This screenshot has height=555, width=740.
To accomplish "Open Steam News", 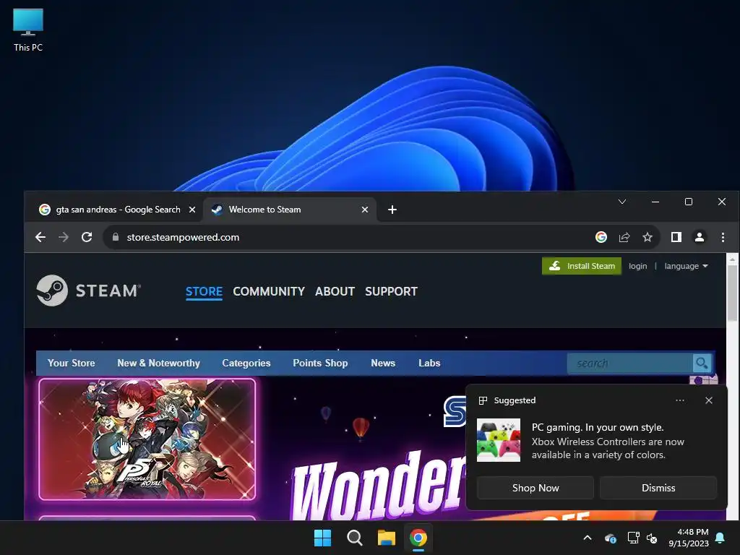I will tap(383, 363).
